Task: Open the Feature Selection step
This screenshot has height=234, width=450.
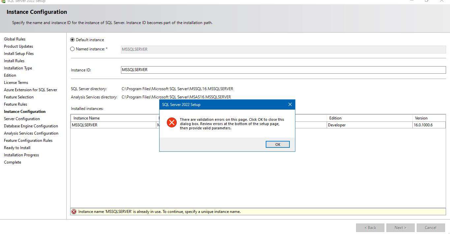Action: pos(19,97)
